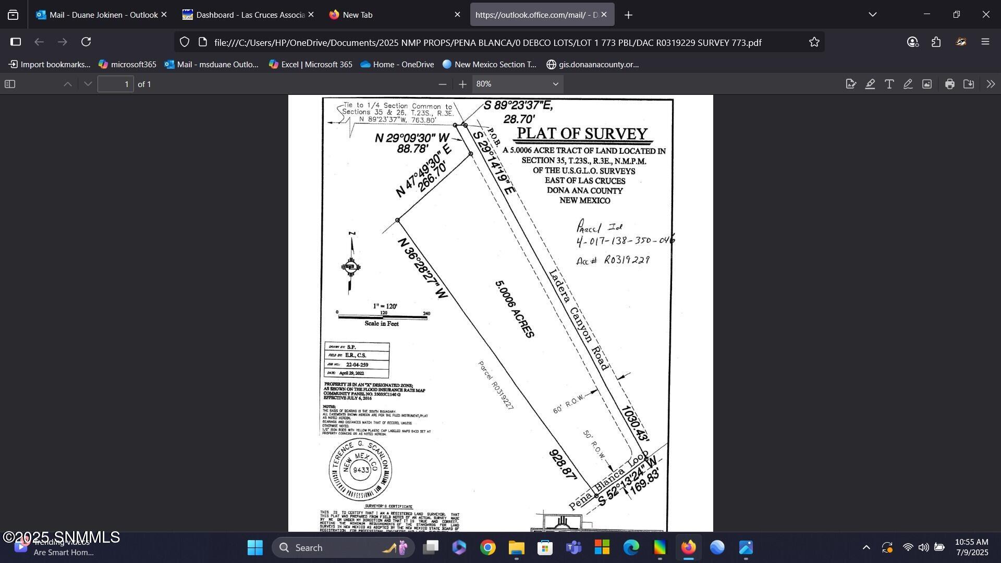Select the add text tool

tap(889, 84)
